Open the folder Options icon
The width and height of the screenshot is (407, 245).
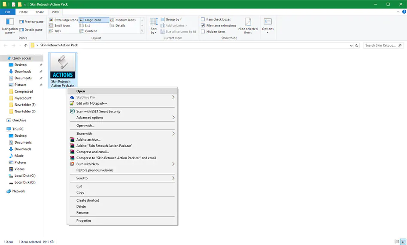click(267, 22)
